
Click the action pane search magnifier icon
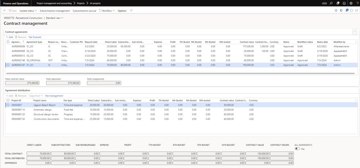coord(131,11)
